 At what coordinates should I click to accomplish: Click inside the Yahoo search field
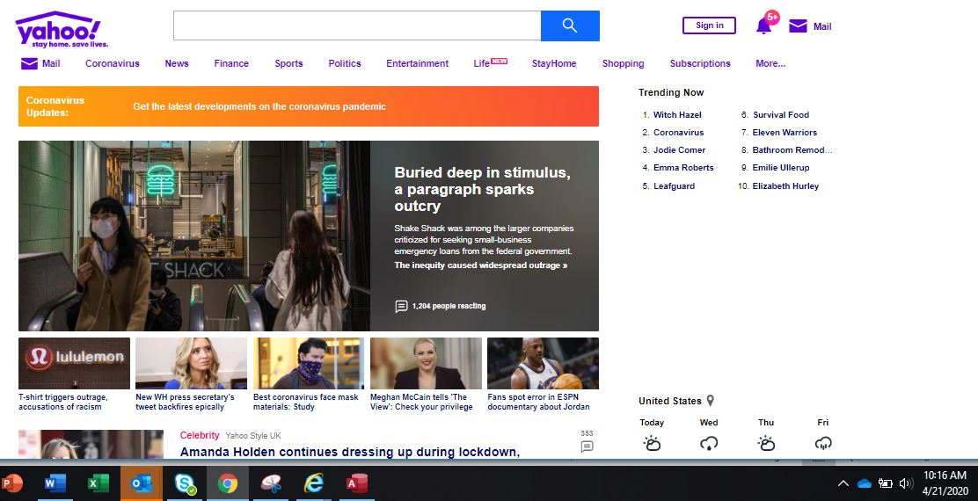pyautogui.click(x=356, y=25)
